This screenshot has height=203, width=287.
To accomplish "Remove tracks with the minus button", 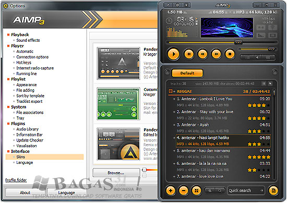I will [x=183, y=190].
